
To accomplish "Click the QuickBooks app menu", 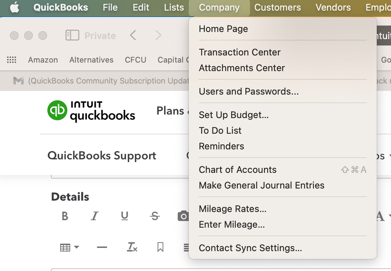I will (x=61, y=7).
